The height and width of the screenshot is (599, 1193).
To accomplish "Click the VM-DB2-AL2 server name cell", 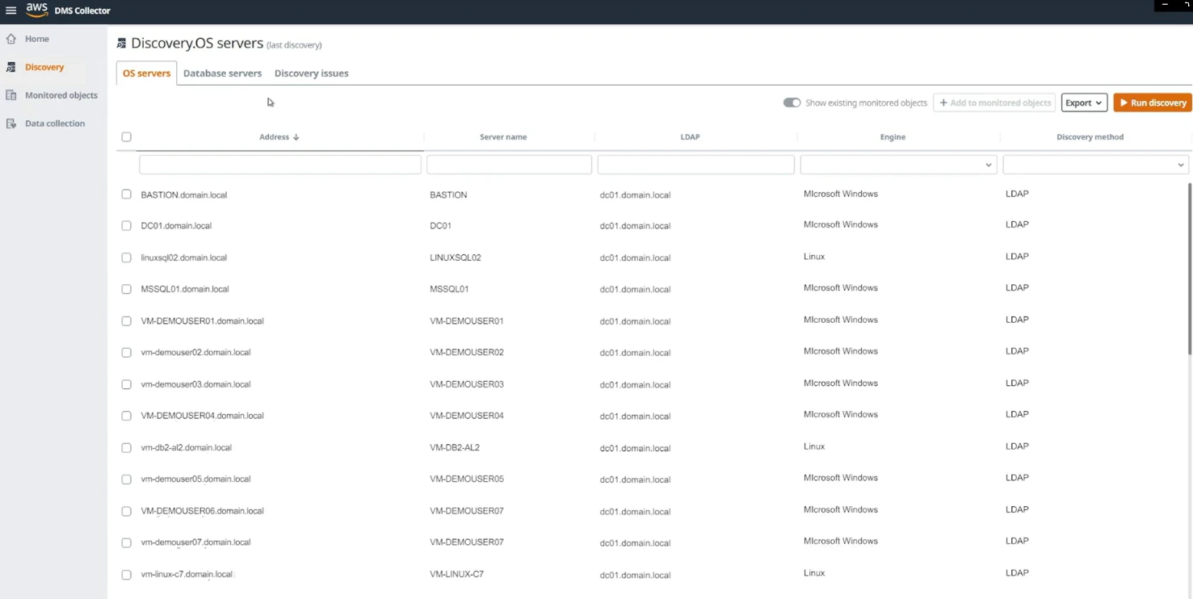I will 455,448.
